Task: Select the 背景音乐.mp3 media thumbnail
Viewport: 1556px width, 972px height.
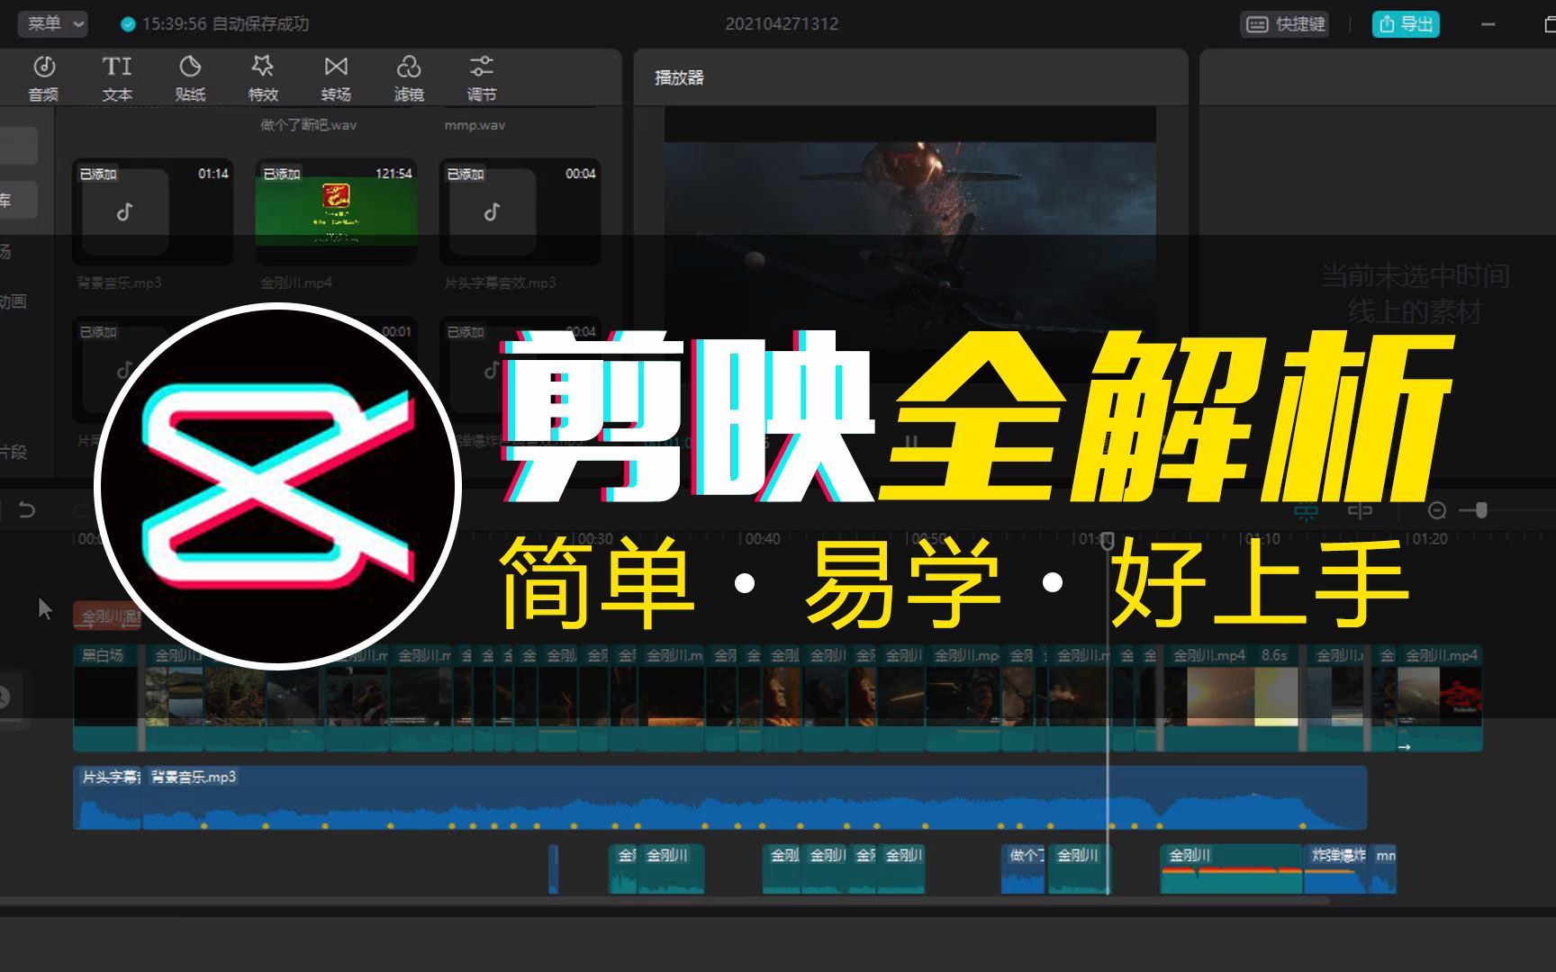Action: [x=152, y=211]
